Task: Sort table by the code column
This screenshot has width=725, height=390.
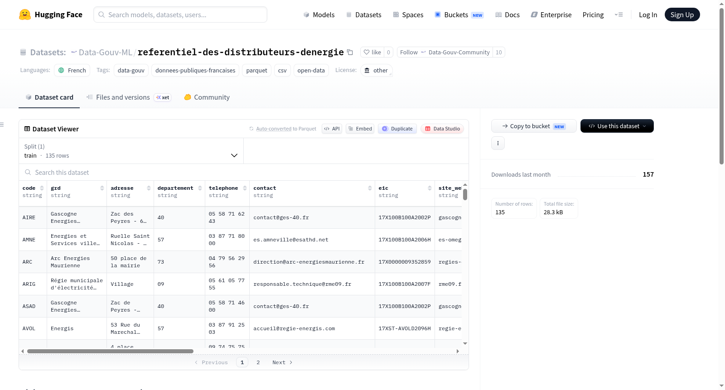Action: pos(42,188)
